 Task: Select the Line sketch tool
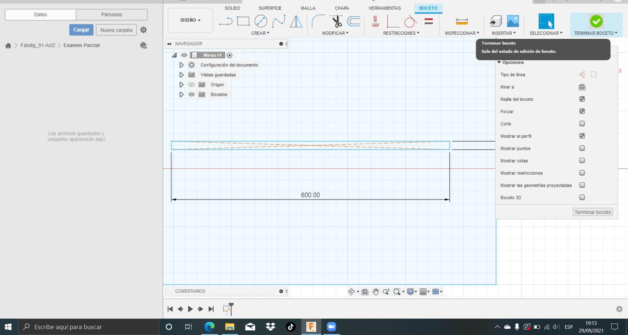point(226,22)
